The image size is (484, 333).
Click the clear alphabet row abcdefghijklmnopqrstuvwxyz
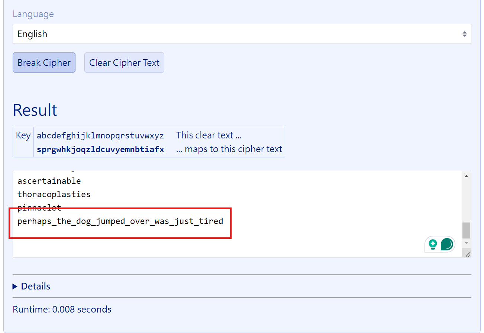click(x=100, y=135)
